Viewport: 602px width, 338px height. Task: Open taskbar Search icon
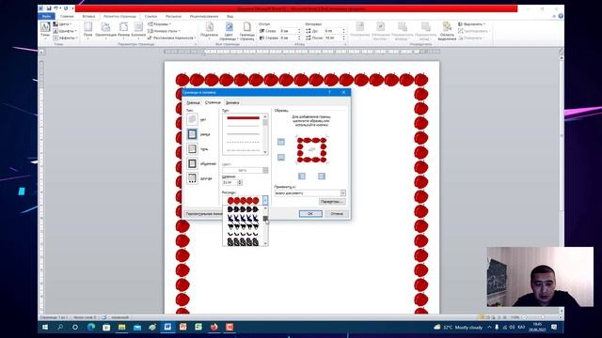point(60,328)
